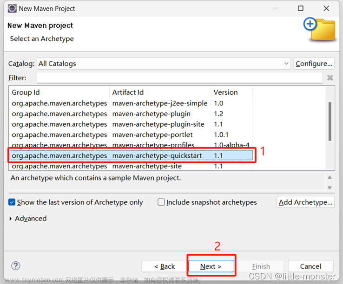Click description box scroll up arrow
The image size is (343, 284).
point(330,177)
